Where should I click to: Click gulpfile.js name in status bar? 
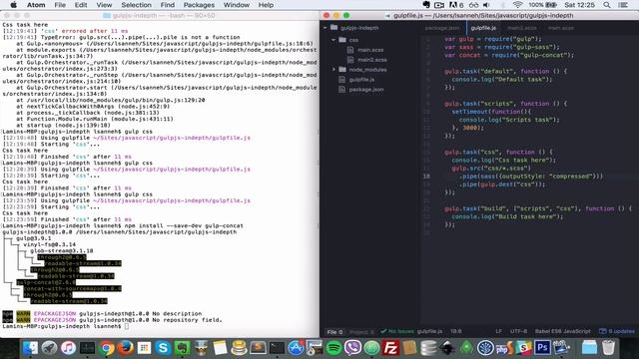(429, 331)
